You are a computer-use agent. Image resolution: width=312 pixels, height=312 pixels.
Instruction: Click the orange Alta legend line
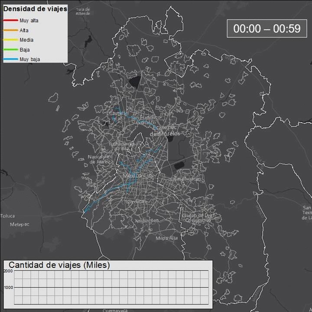click(10, 30)
